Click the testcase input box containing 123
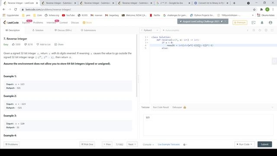 point(208,125)
